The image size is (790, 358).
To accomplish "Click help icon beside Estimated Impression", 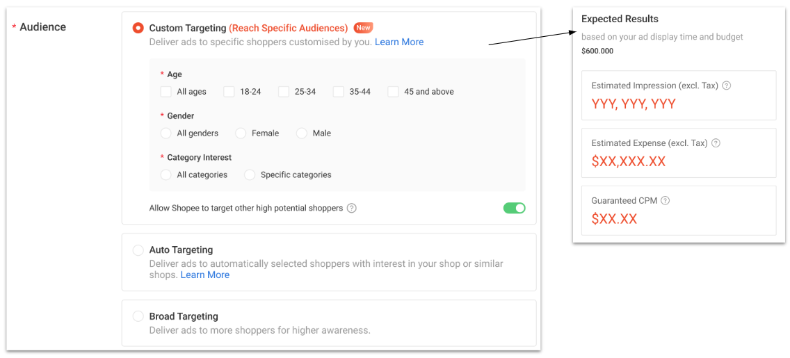I will [x=726, y=86].
